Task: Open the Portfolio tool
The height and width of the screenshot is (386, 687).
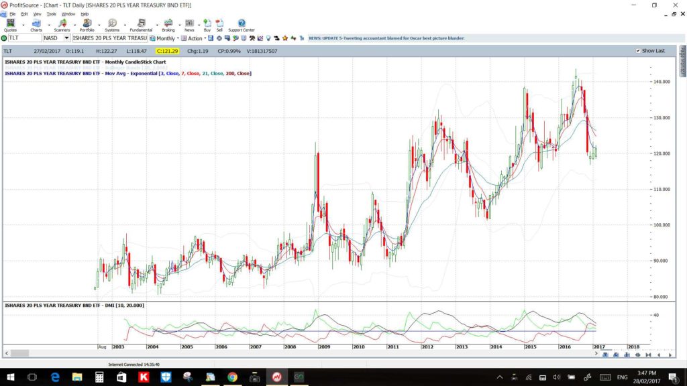Action: (87, 26)
